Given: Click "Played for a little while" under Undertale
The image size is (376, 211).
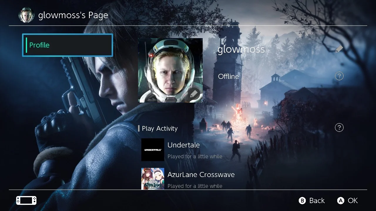Looking at the screenshot, I should point(195,156).
